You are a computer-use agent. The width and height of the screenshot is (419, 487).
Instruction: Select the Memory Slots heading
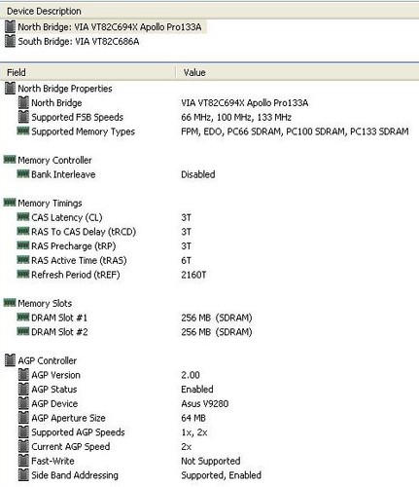click(45, 303)
